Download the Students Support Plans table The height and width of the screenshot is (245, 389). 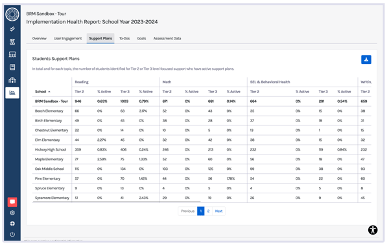coord(366,59)
